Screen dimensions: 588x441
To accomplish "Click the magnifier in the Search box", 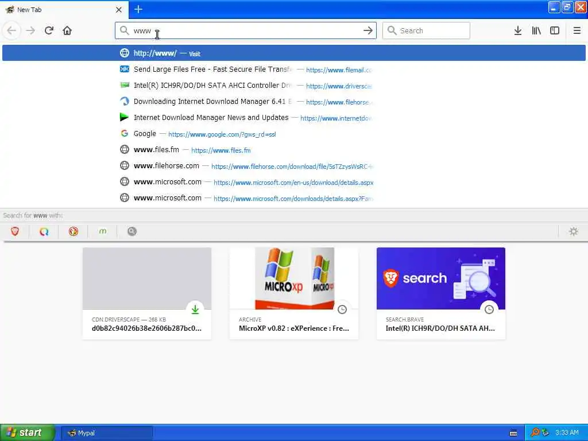I will point(392,30).
